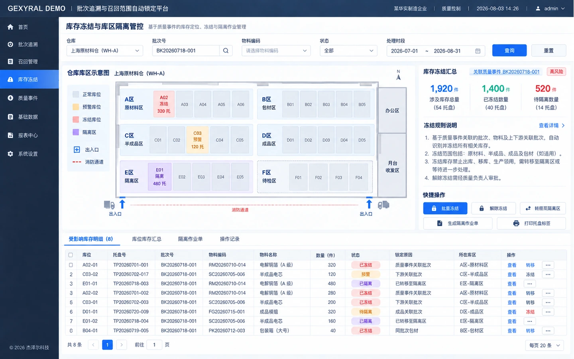Open 状态 dropdown showing 全部
This screenshot has height=359, width=574.
(348, 51)
